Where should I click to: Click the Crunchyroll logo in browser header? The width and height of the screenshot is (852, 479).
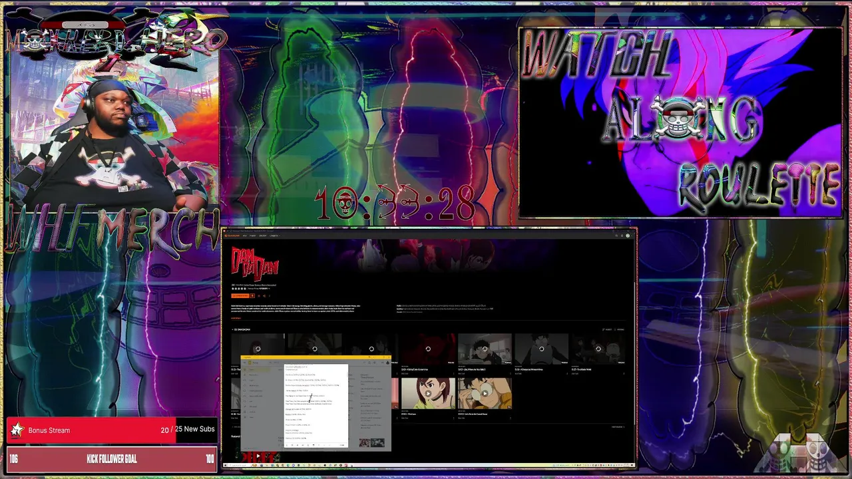coord(232,236)
